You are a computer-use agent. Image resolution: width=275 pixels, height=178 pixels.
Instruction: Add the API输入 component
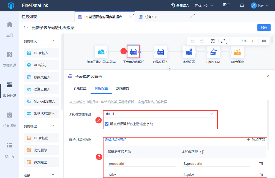point(41,65)
